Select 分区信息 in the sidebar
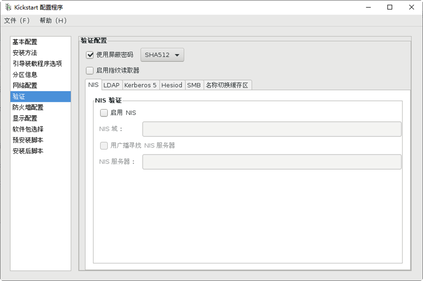This screenshot has width=423, height=281. pos(40,75)
